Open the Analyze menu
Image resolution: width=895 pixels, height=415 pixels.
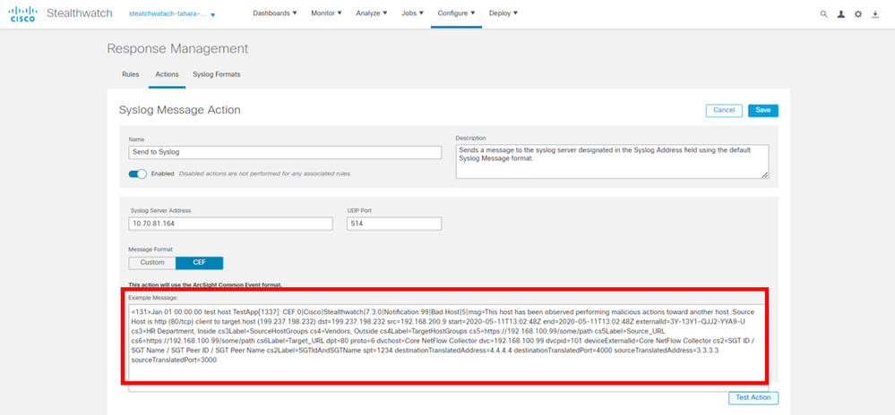372,13
